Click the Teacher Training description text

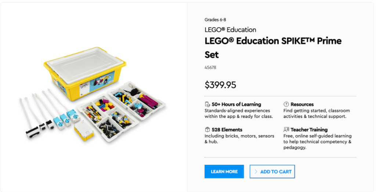tap(317, 142)
